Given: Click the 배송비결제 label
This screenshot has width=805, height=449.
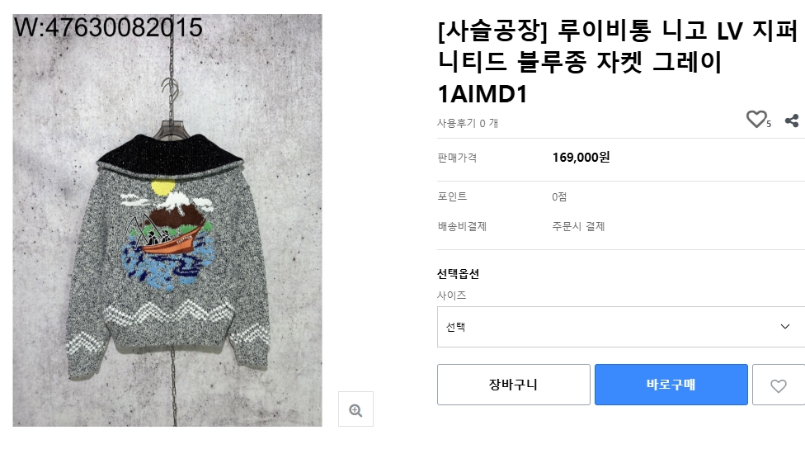Looking at the screenshot, I should pos(462,226).
